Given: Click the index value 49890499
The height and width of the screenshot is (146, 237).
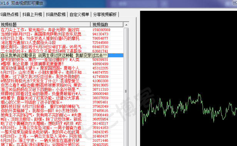Looking at the screenshot, I should [x=100, y=64].
